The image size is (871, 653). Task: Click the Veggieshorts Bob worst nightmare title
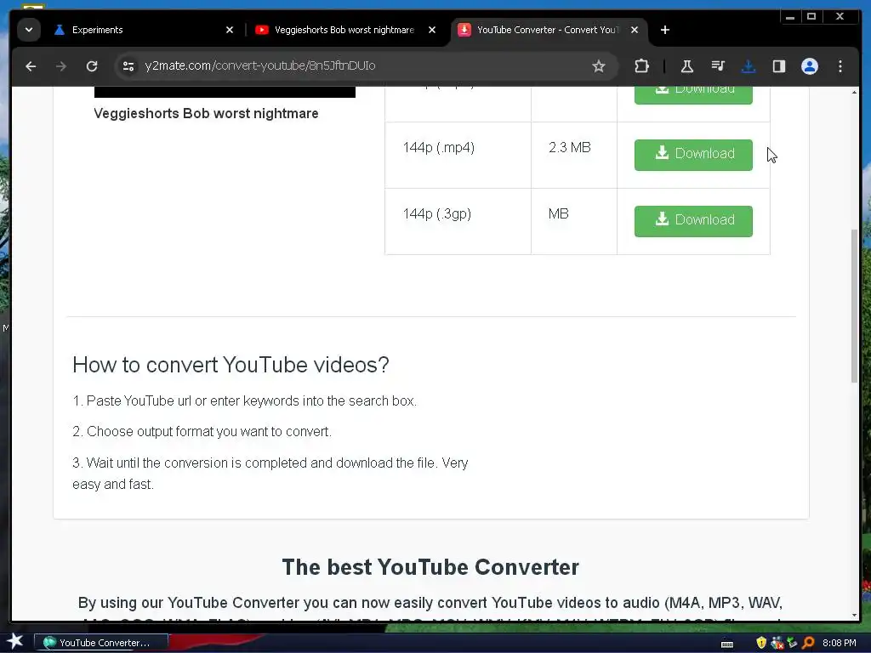click(x=206, y=114)
